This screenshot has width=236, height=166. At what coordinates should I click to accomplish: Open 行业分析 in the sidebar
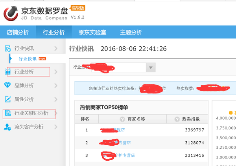tap(24, 72)
